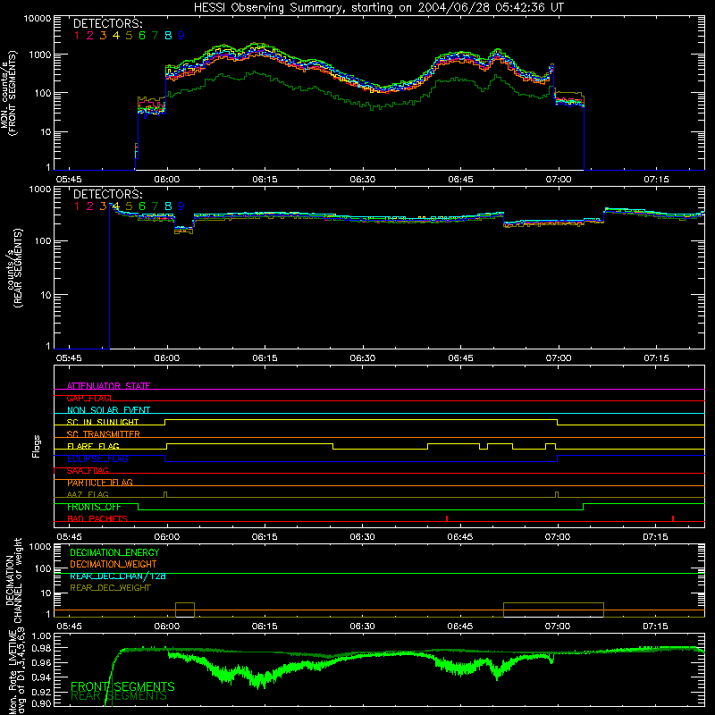Click the ECLIPSE_FLAG label
715x715 pixels.
[97, 458]
